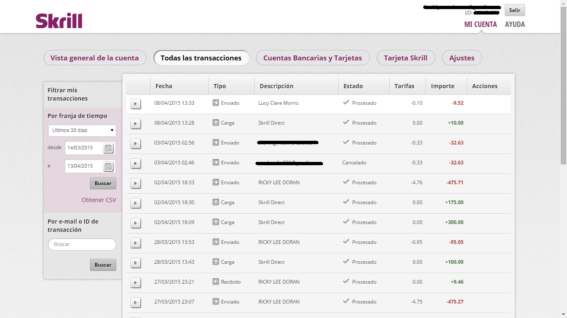
Task: Click the Carga icon for 08/04/2015 13:28
Action: tap(216, 123)
